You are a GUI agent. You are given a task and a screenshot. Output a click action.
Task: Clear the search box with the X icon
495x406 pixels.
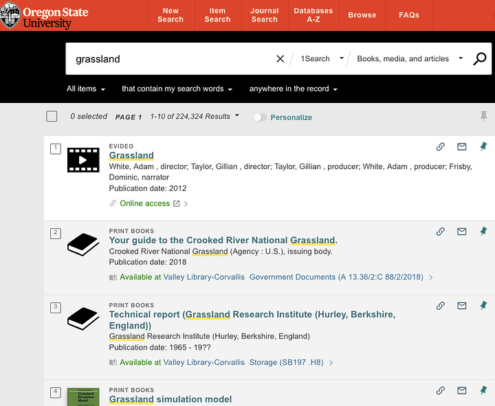point(280,58)
